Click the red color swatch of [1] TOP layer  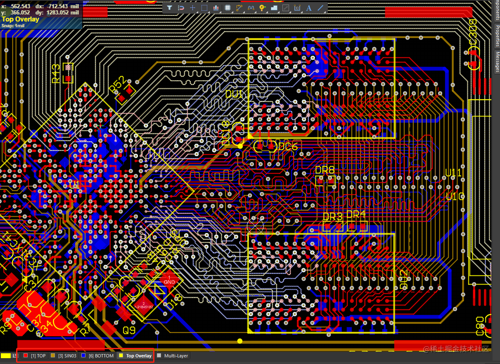tap(25, 355)
